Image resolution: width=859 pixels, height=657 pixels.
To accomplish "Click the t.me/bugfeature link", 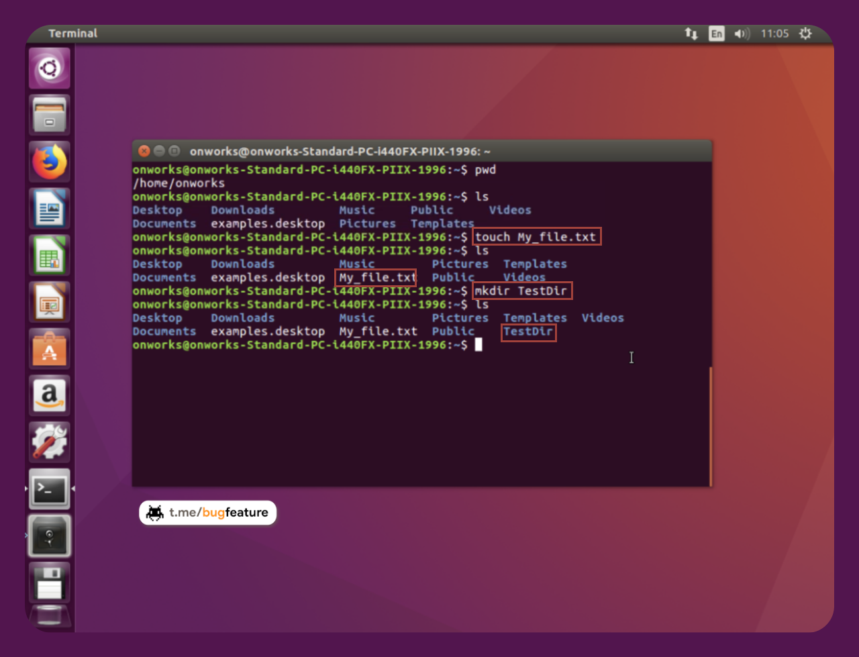I will [x=208, y=513].
